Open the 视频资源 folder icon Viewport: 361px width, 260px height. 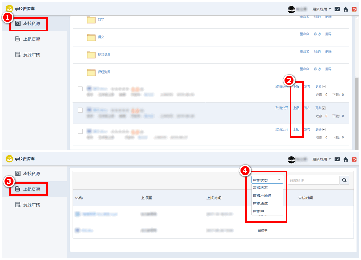pyautogui.click(x=91, y=54)
